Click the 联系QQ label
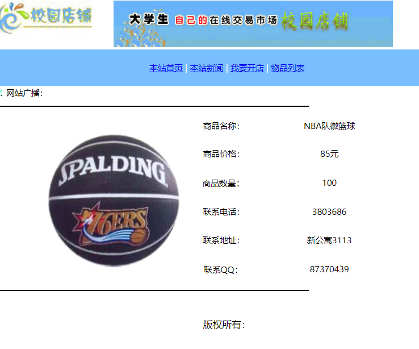419x349 pixels. pyautogui.click(x=221, y=269)
